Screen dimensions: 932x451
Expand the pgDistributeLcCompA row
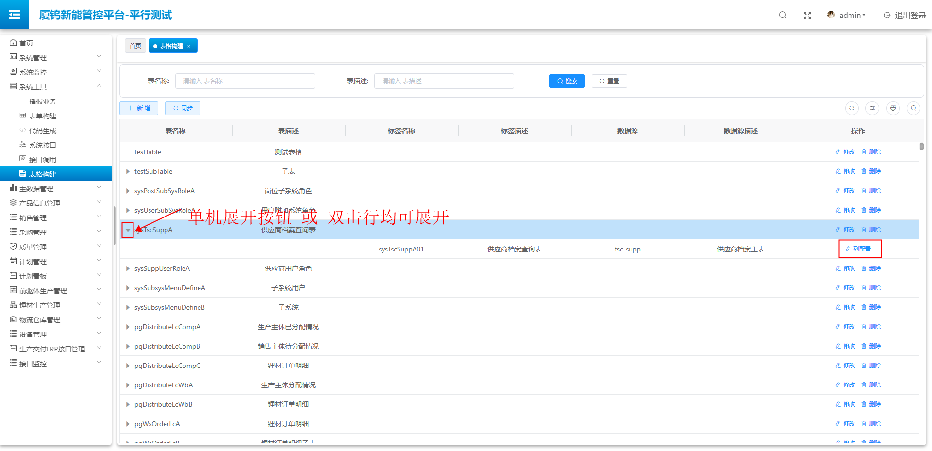click(128, 327)
